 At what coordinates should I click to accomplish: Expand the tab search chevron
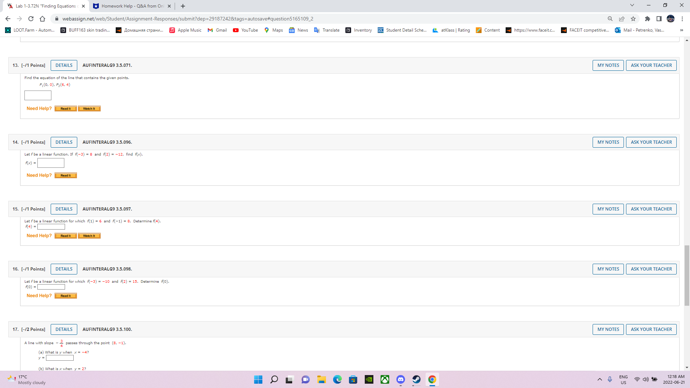click(x=632, y=5)
